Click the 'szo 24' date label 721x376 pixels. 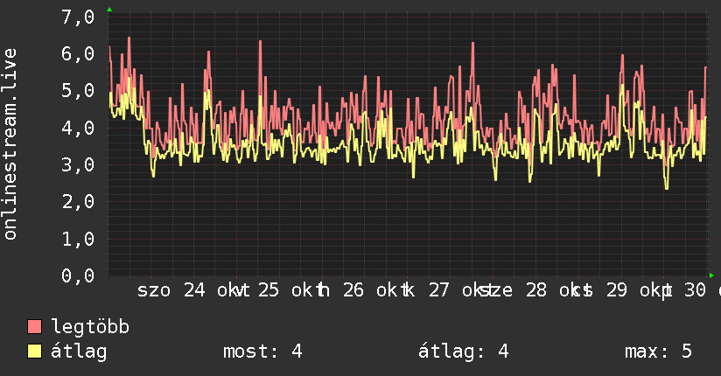click(171, 290)
